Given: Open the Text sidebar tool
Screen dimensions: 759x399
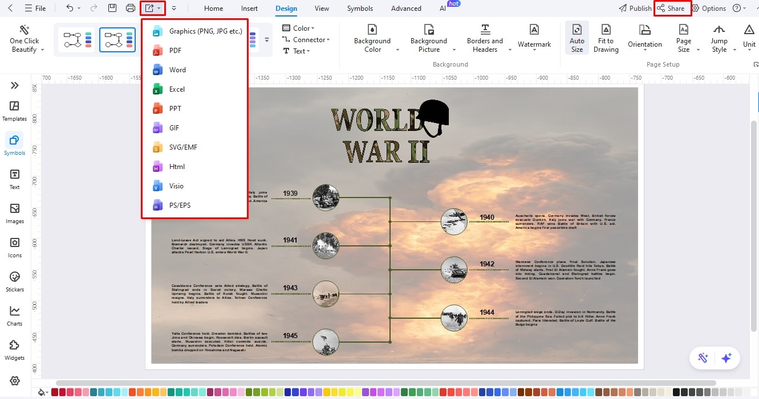Looking at the screenshot, I should coord(15,179).
